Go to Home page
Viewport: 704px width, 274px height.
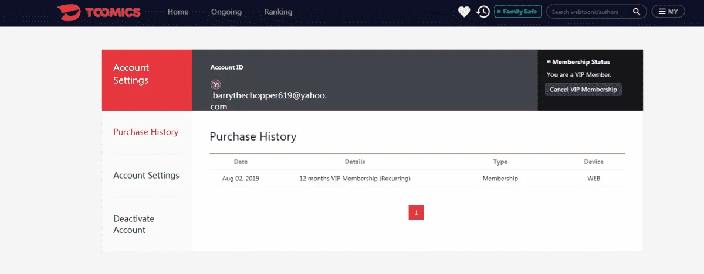pyautogui.click(x=178, y=12)
